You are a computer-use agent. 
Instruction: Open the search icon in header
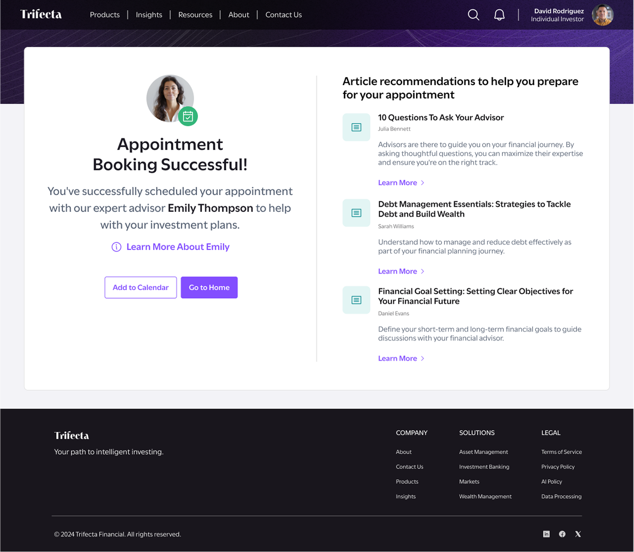click(x=474, y=15)
